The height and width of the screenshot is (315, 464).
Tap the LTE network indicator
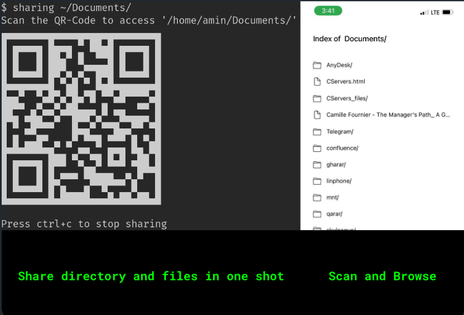click(434, 12)
